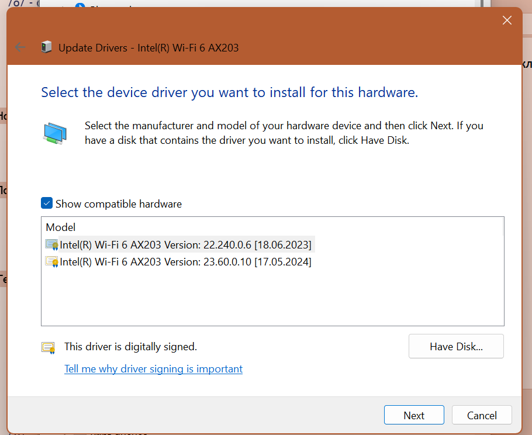Screen dimensions: 532x435
Task: Click the Model column header
Action: [60, 227]
